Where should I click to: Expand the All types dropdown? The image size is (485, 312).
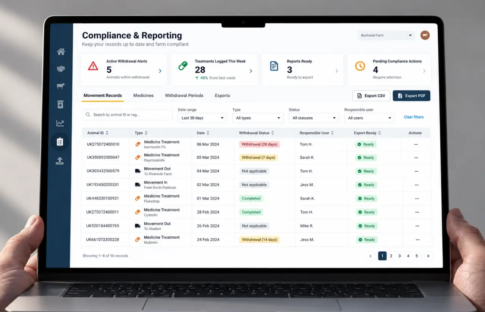click(x=258, y=118)
